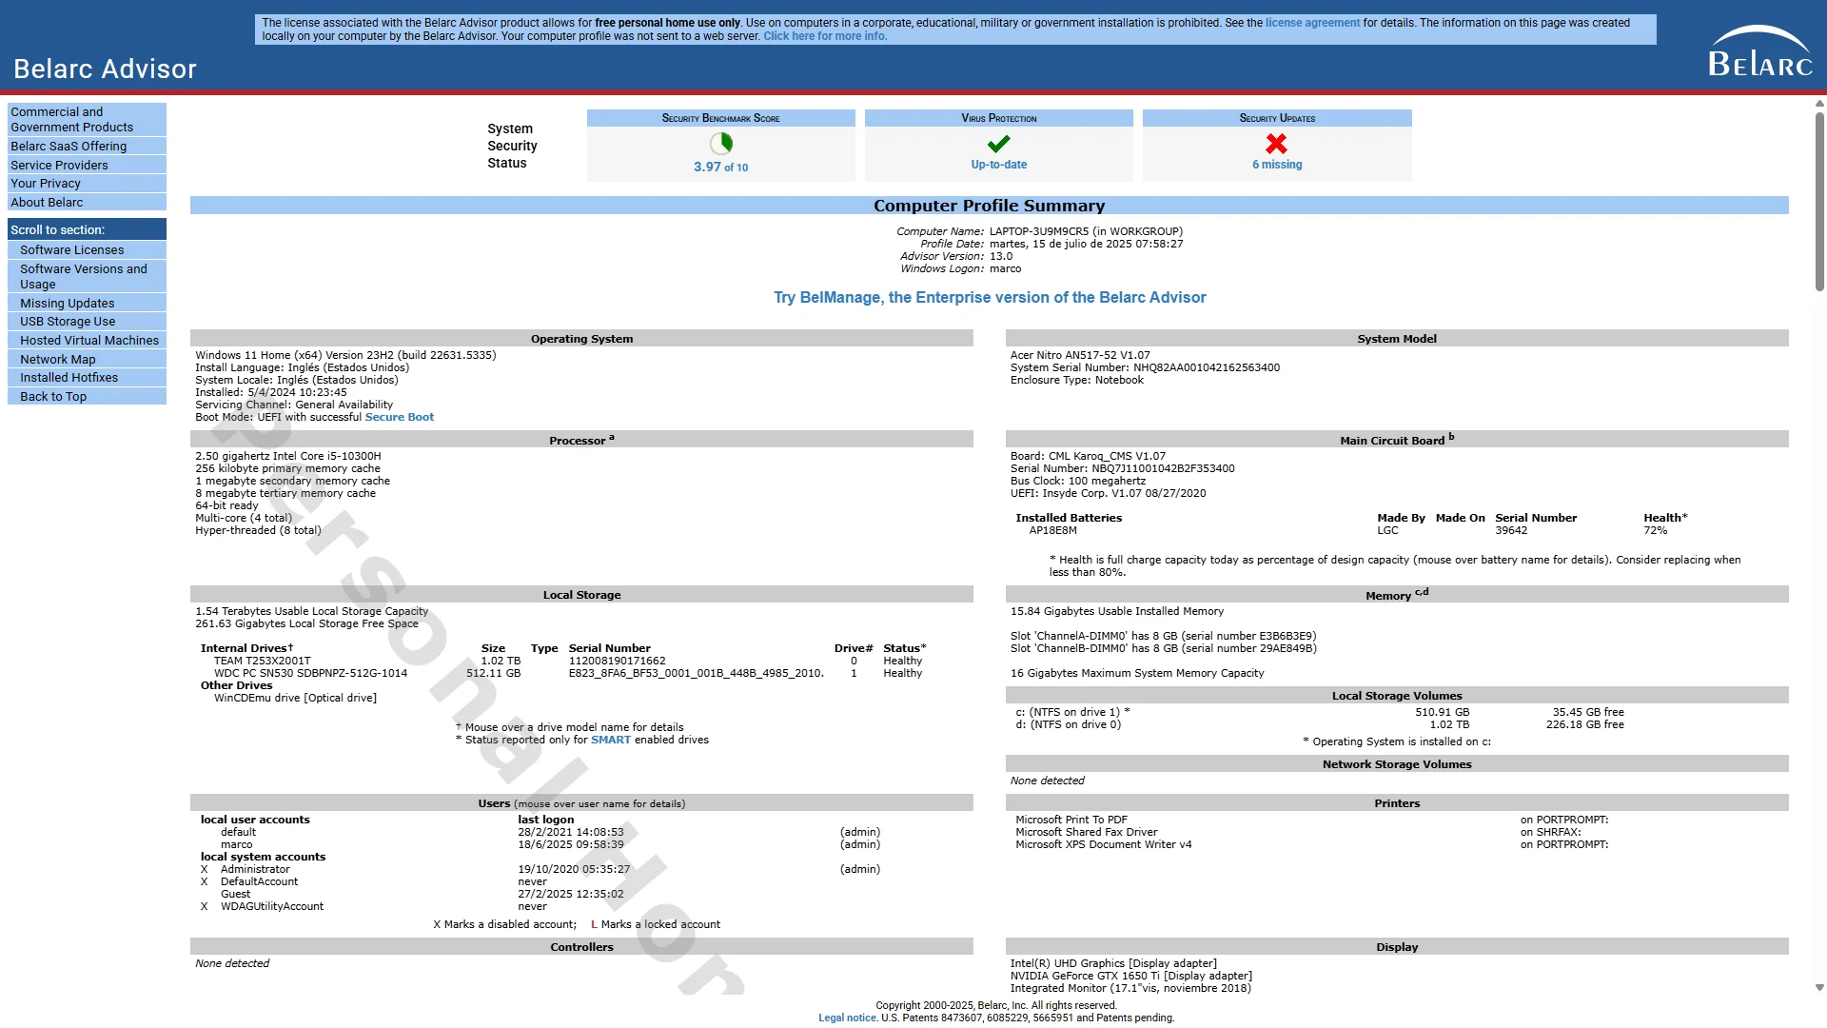Screen dimensions: 1827x1028
Task: Click the green virus protection checkmark
Action: [998, 144]
